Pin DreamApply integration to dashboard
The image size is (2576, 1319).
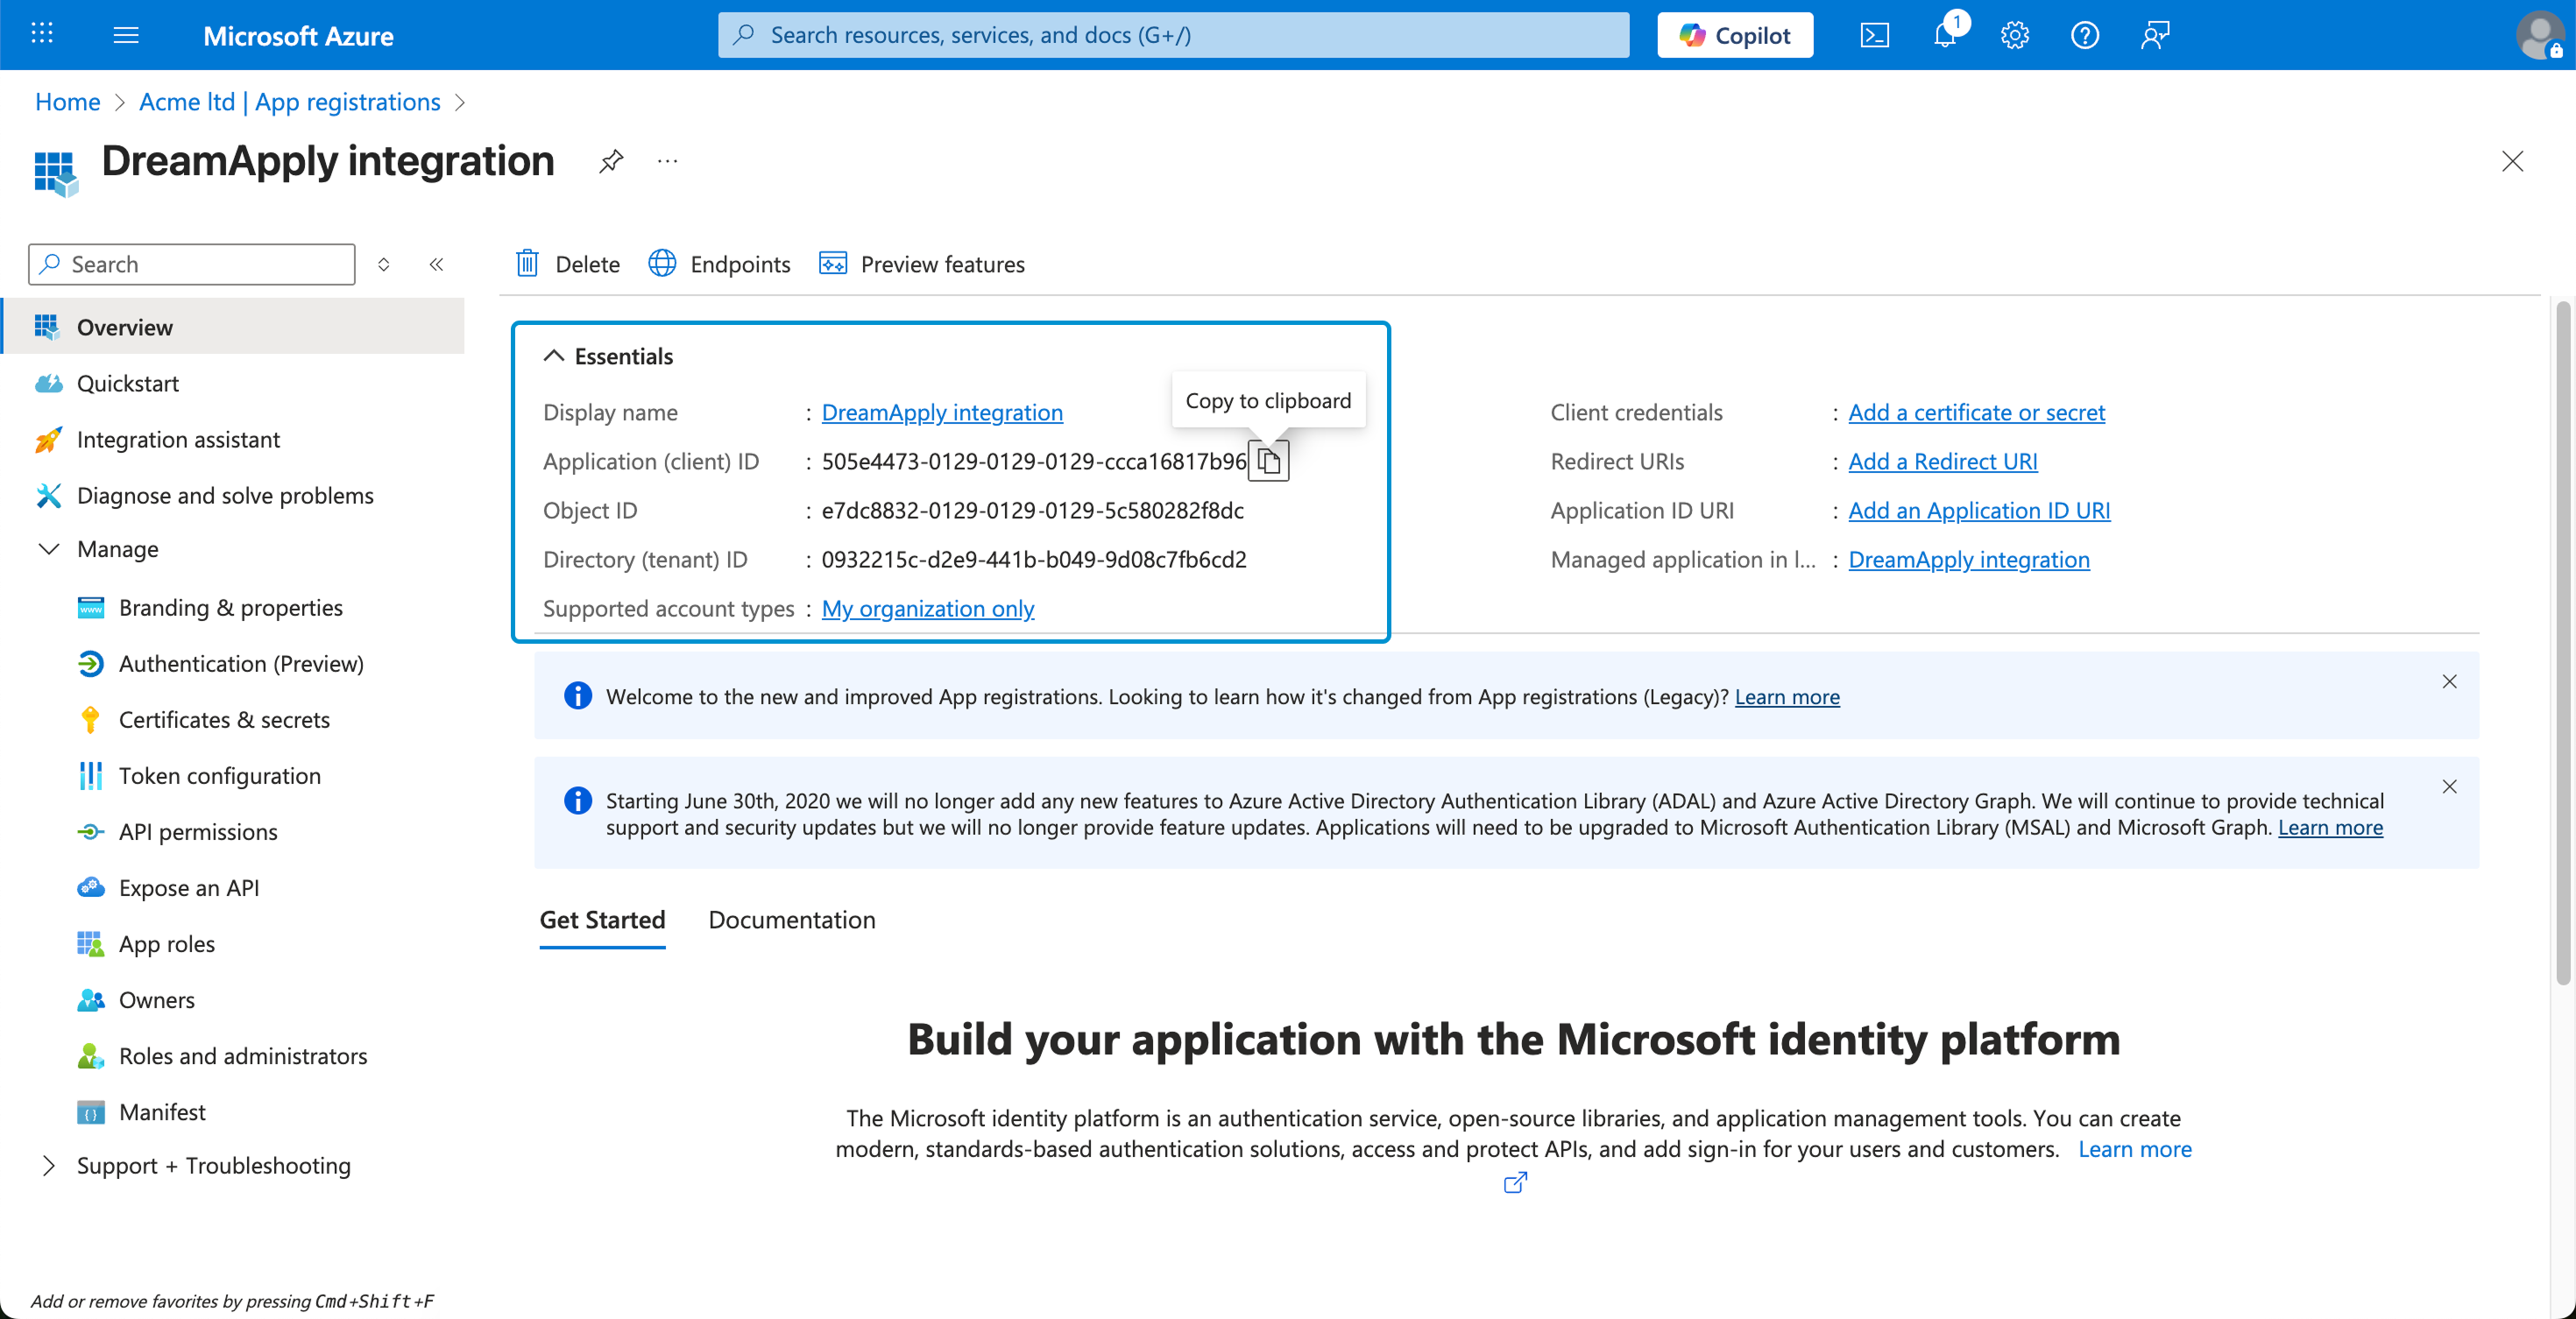coord(611,161)
